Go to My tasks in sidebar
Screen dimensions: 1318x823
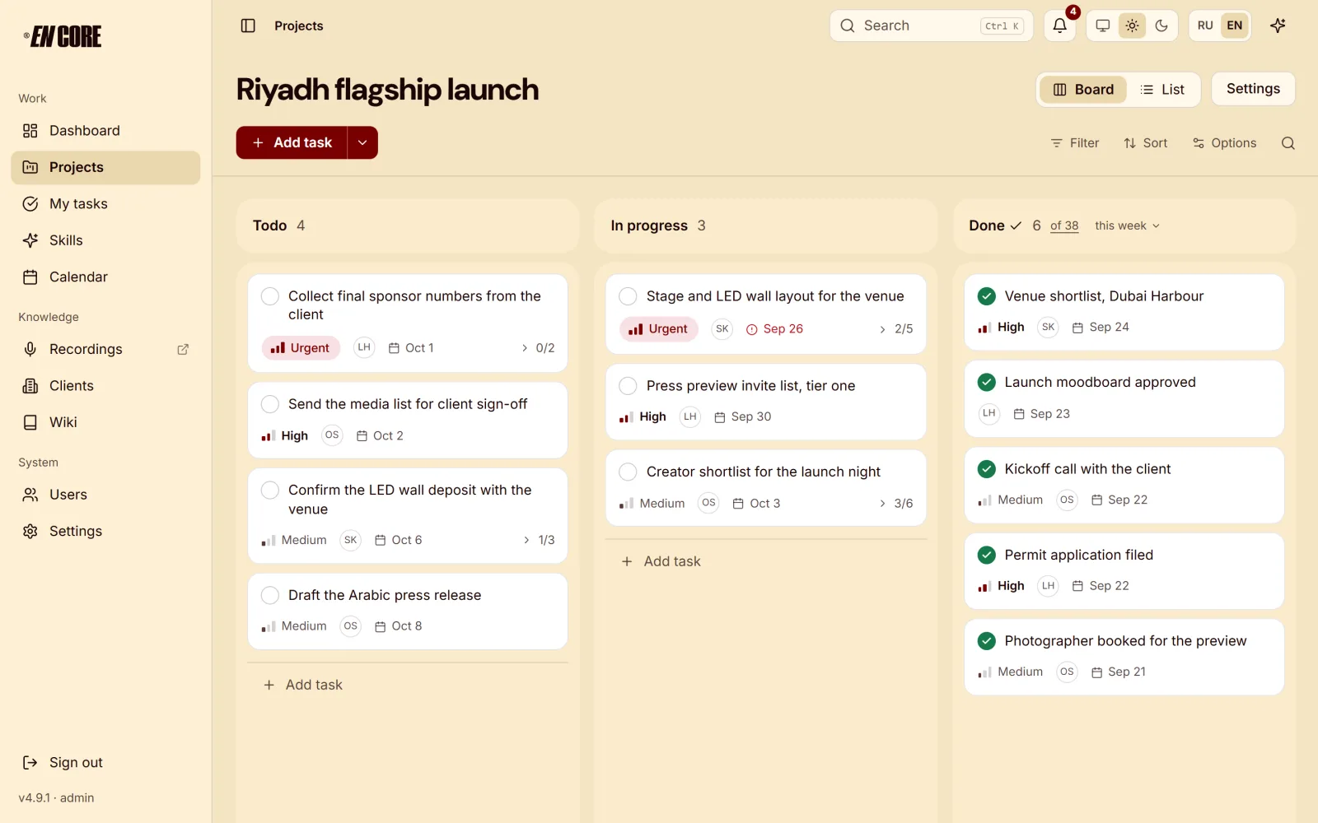click(105, 204)
